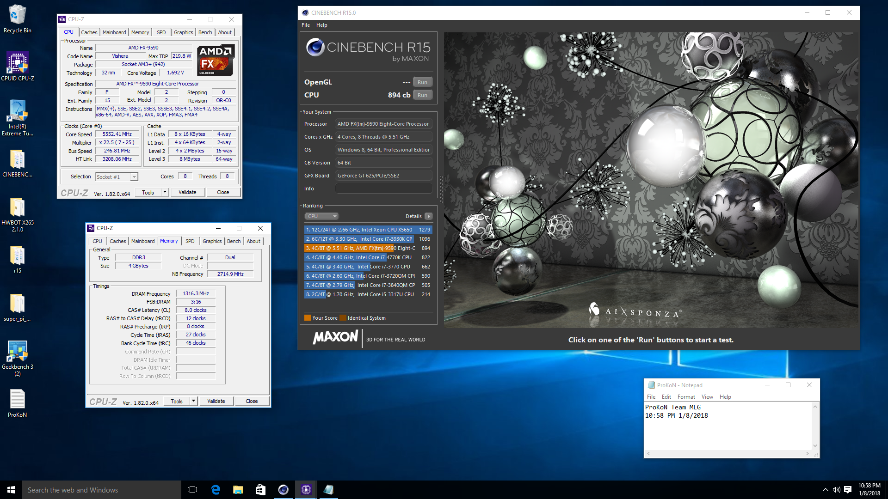Click the Notepad title bar icon
888x499 pixels.
click(651, 385)
